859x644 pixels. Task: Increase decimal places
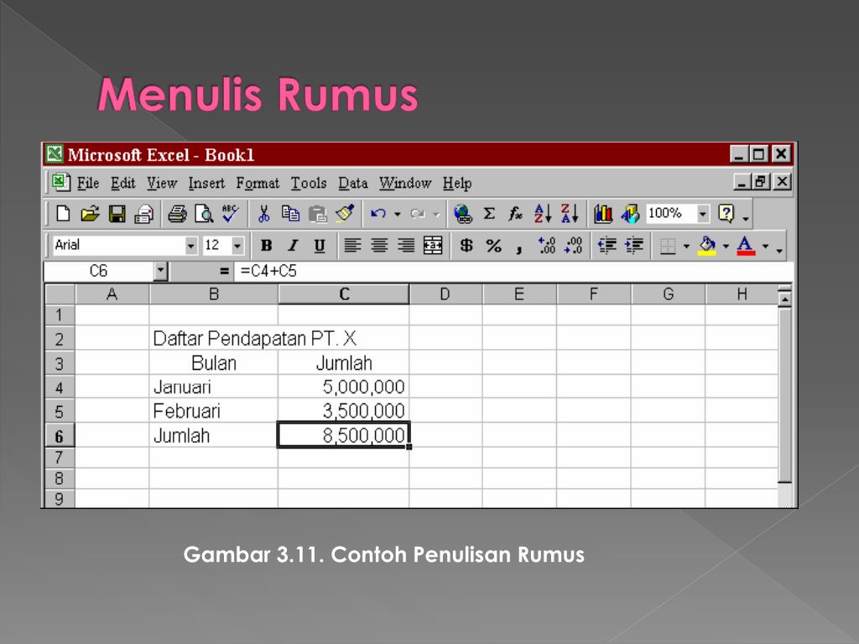[547, 246]
